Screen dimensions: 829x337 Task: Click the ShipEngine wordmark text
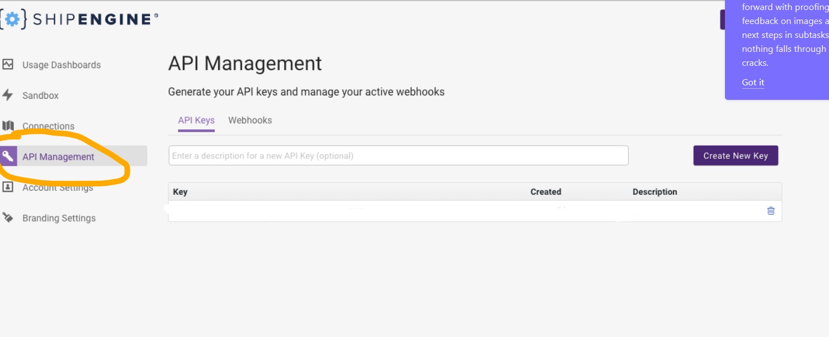point(92,20)
